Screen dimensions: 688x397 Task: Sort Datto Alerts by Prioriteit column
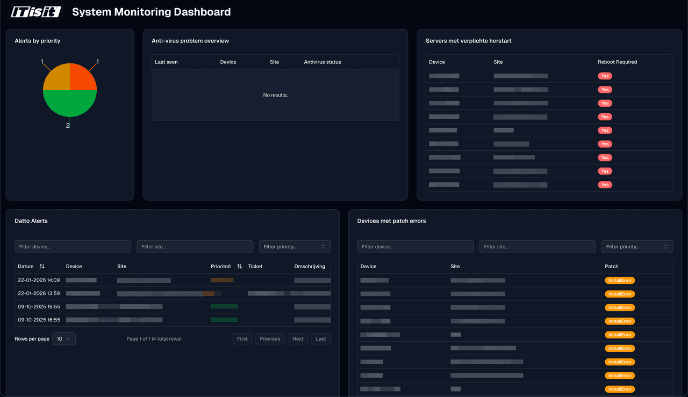tap(239, 266)
